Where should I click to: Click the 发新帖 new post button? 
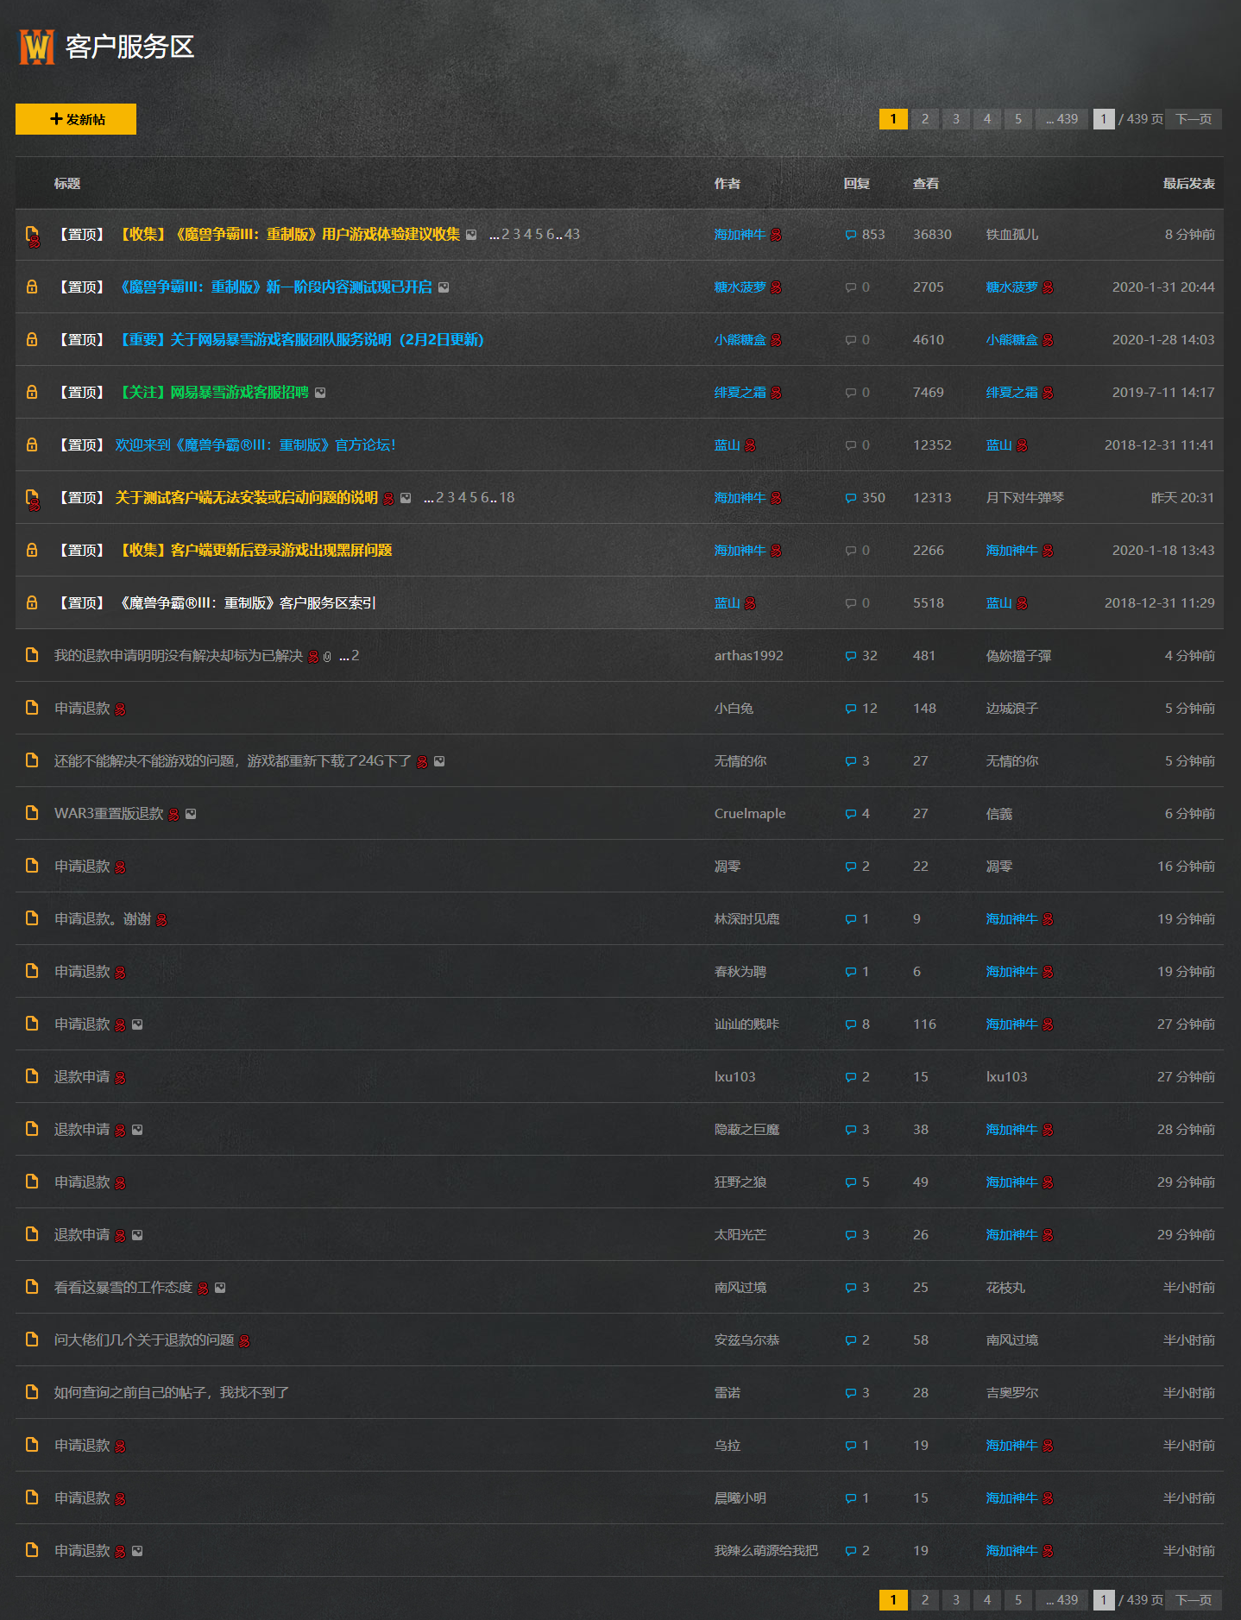click(76, 119)
